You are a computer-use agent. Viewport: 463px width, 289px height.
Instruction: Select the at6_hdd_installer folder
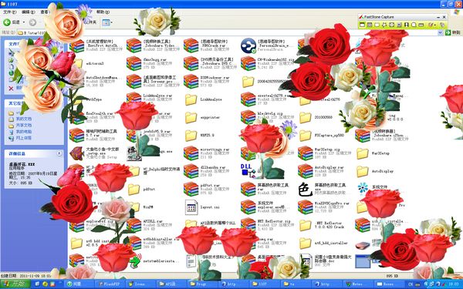pyautogui.click(x=305, y=243)
